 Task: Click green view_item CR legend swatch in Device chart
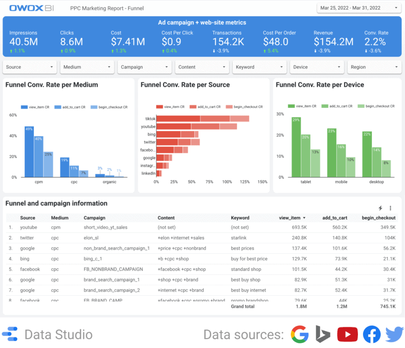(291, 106)
